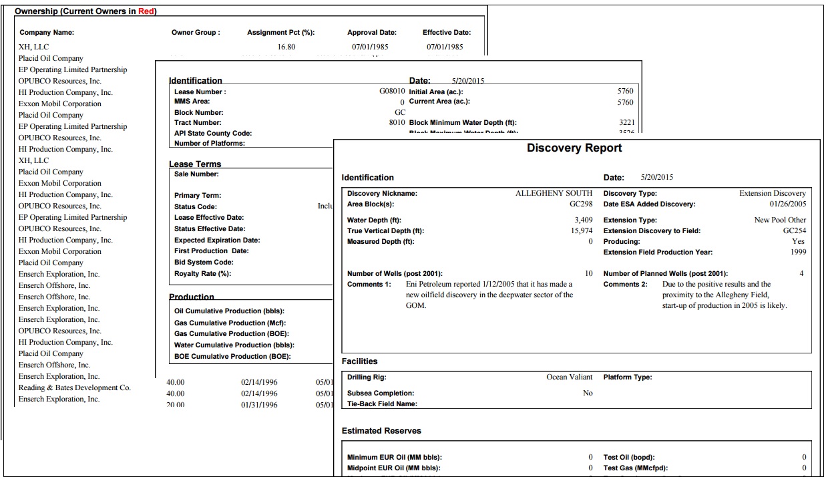The width and height of the screenshot is (826, 479).
Task: Select the "Initial Area (ac.):" label
Action: click(436, 92)
